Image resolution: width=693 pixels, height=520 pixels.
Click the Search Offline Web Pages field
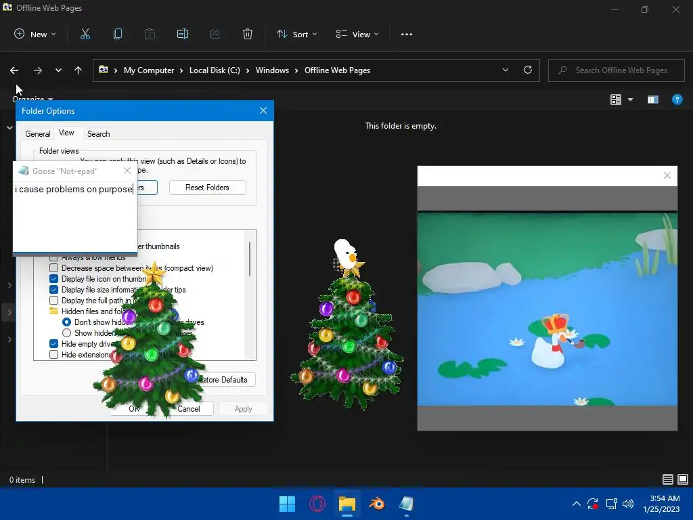click(x=616, y=70)
